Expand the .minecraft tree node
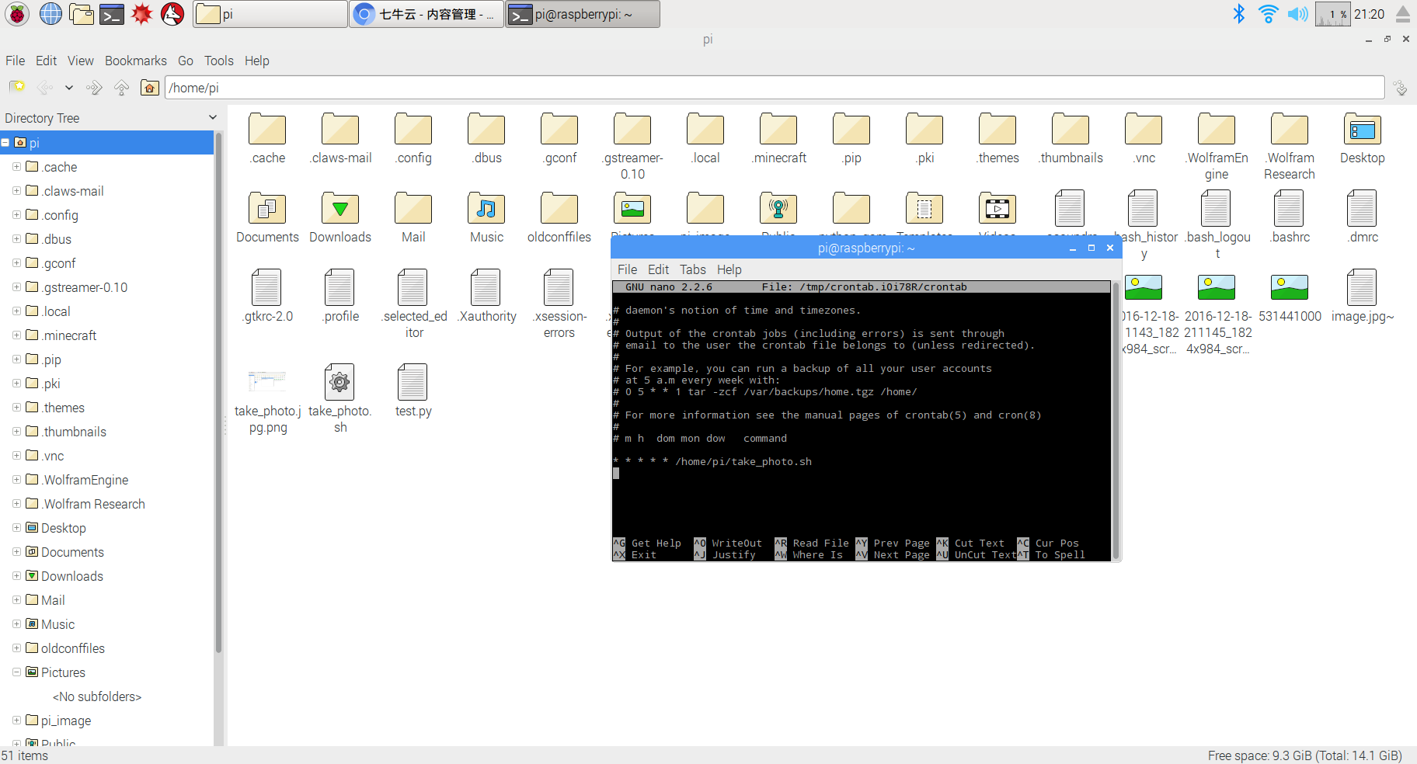The image size is (1417, 764). tap(16, 335)
